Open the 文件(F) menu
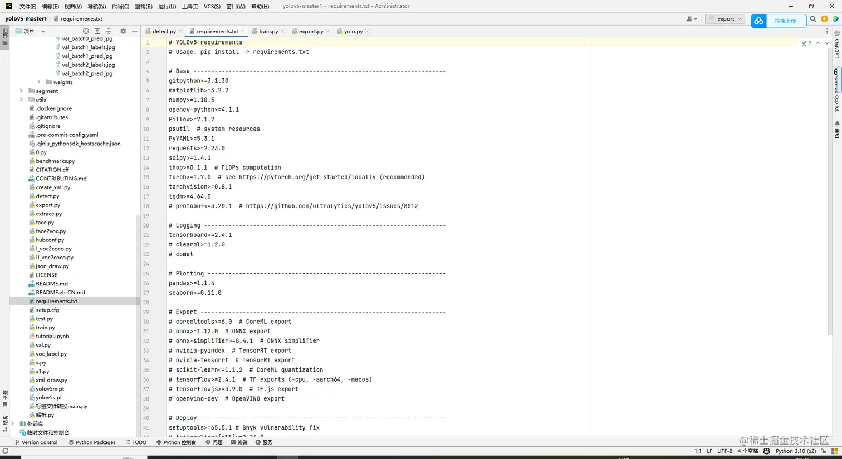The width and height of the screenshot is (842, 459). click(x=28, y=7)
